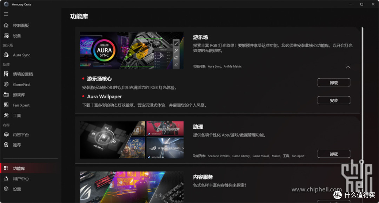Click the vertical scrollbar of feature list
The height and width of the screenshot is (203, 379).
pyautogui.click(x=362, y=97)
